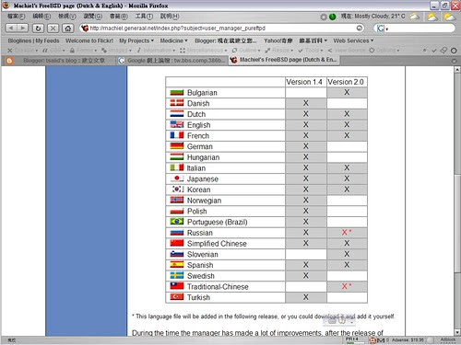Image resolution: width=461 pixels, height=345 pixels.
Task: Click the second forecast sun-cloud icon
Action: (450, 17)
